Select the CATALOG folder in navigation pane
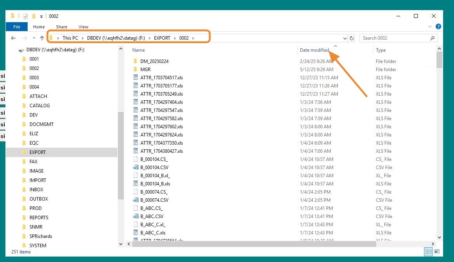Image resolution: width=454 pixels, height=262 pixels. [39, 106]
